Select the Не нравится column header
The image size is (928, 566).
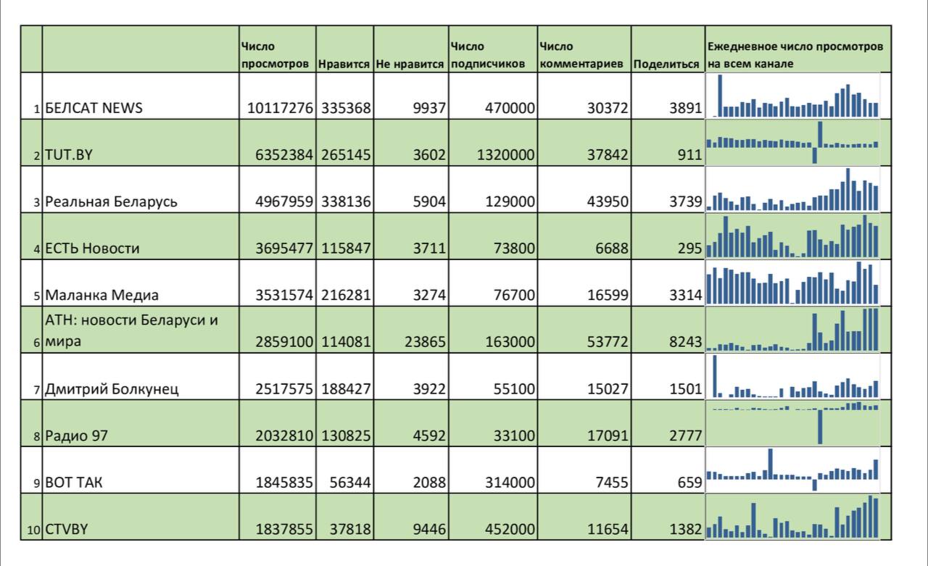[411, 49]
